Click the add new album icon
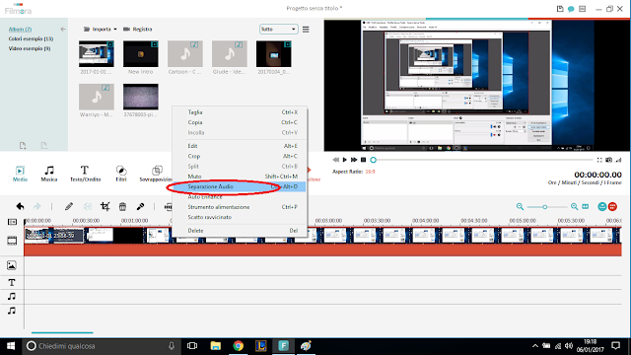 (23, 145)
